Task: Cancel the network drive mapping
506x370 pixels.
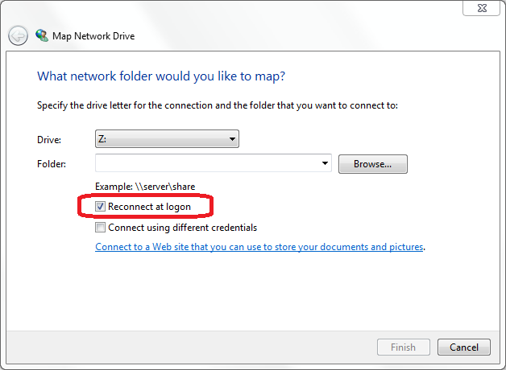Action: coord(464,347)
